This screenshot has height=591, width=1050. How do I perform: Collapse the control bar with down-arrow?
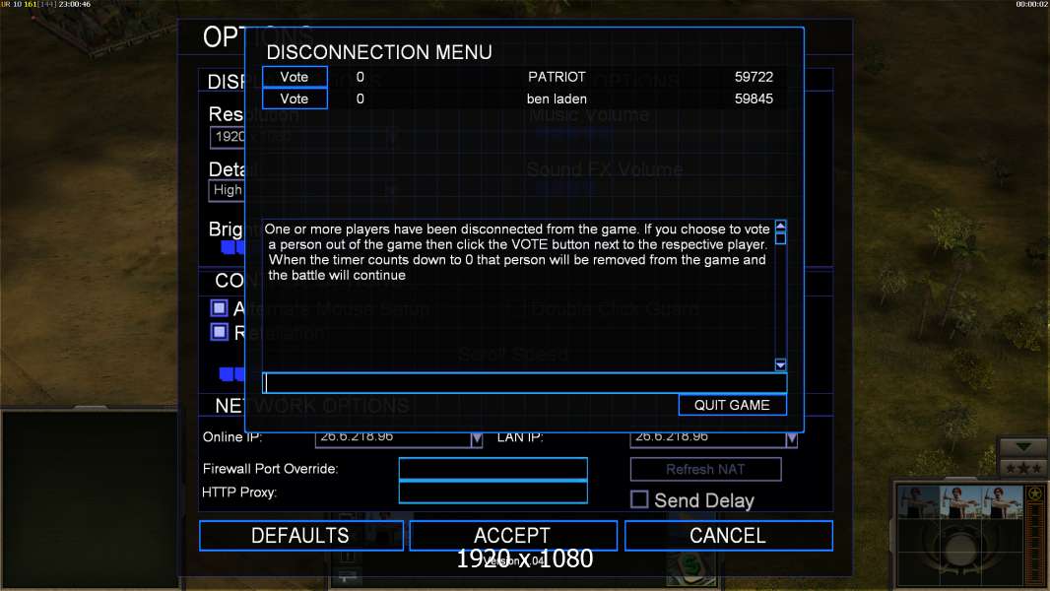click(x=1022, y=447)
